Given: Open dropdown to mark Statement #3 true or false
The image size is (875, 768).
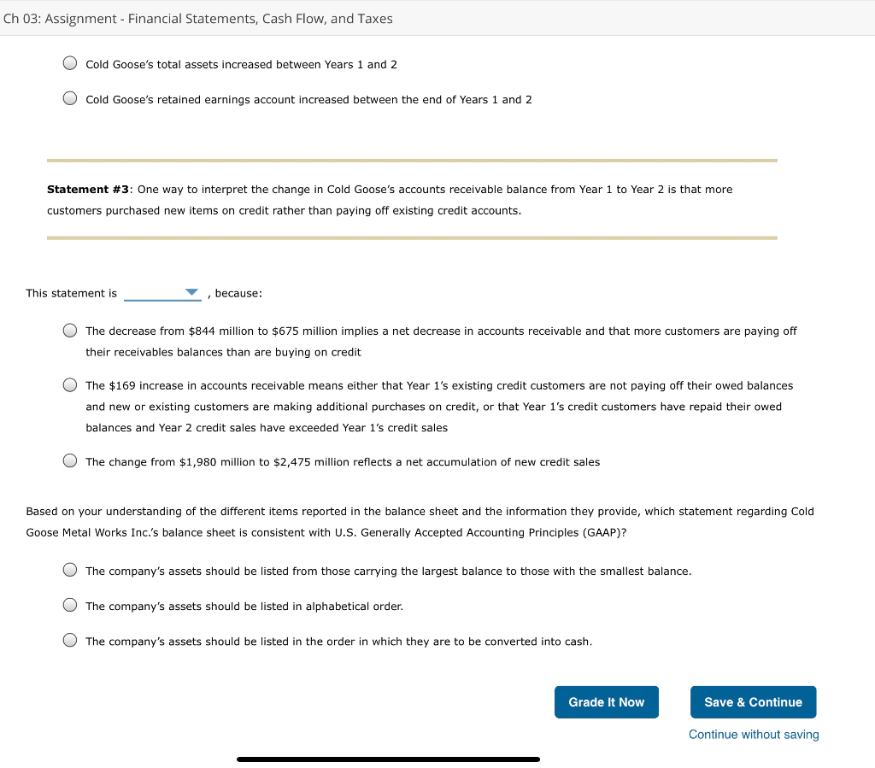Looking at the screenshot, I should [x=162, y=293].
